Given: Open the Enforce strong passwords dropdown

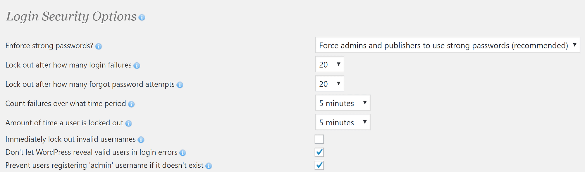Looking at the screenshot, I should 448,45.
